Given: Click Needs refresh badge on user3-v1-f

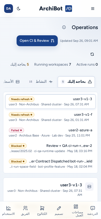Looking at the screenshot, I should point(21,115).
